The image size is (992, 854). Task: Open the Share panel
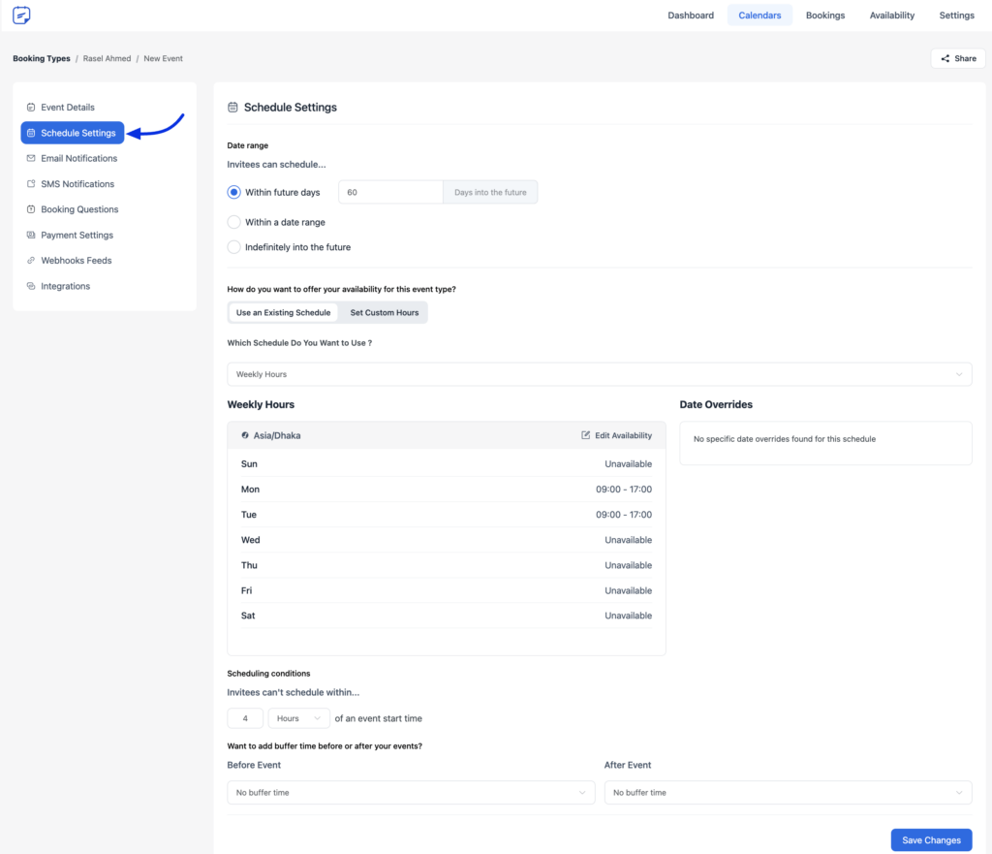957,58
